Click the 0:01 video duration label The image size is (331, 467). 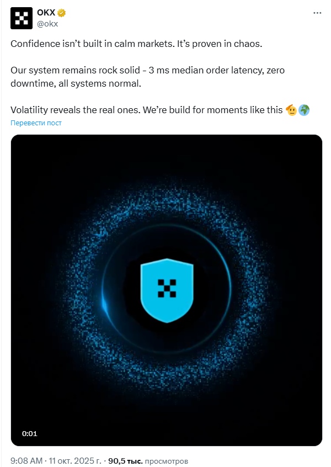pos(30,433)
